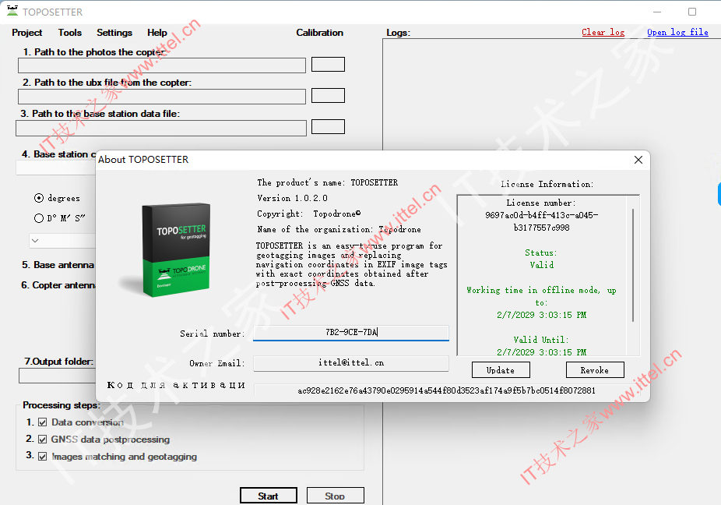Click the Base station coordinates input field
Screen dimensions: 721x505
(x=56, y=168)
